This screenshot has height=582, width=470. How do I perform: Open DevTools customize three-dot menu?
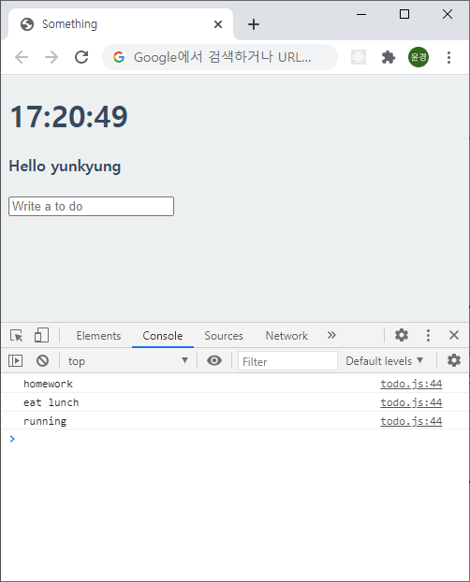point(428,335)
